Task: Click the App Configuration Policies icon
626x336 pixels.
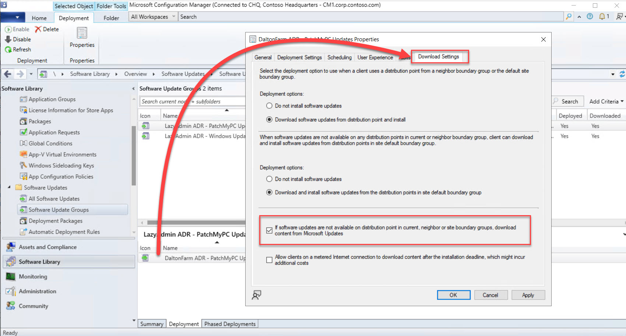Action: pos(23,176)
